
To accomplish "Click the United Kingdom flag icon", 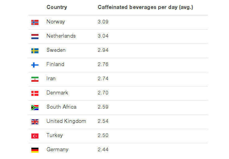I will (x=35, y=122).
